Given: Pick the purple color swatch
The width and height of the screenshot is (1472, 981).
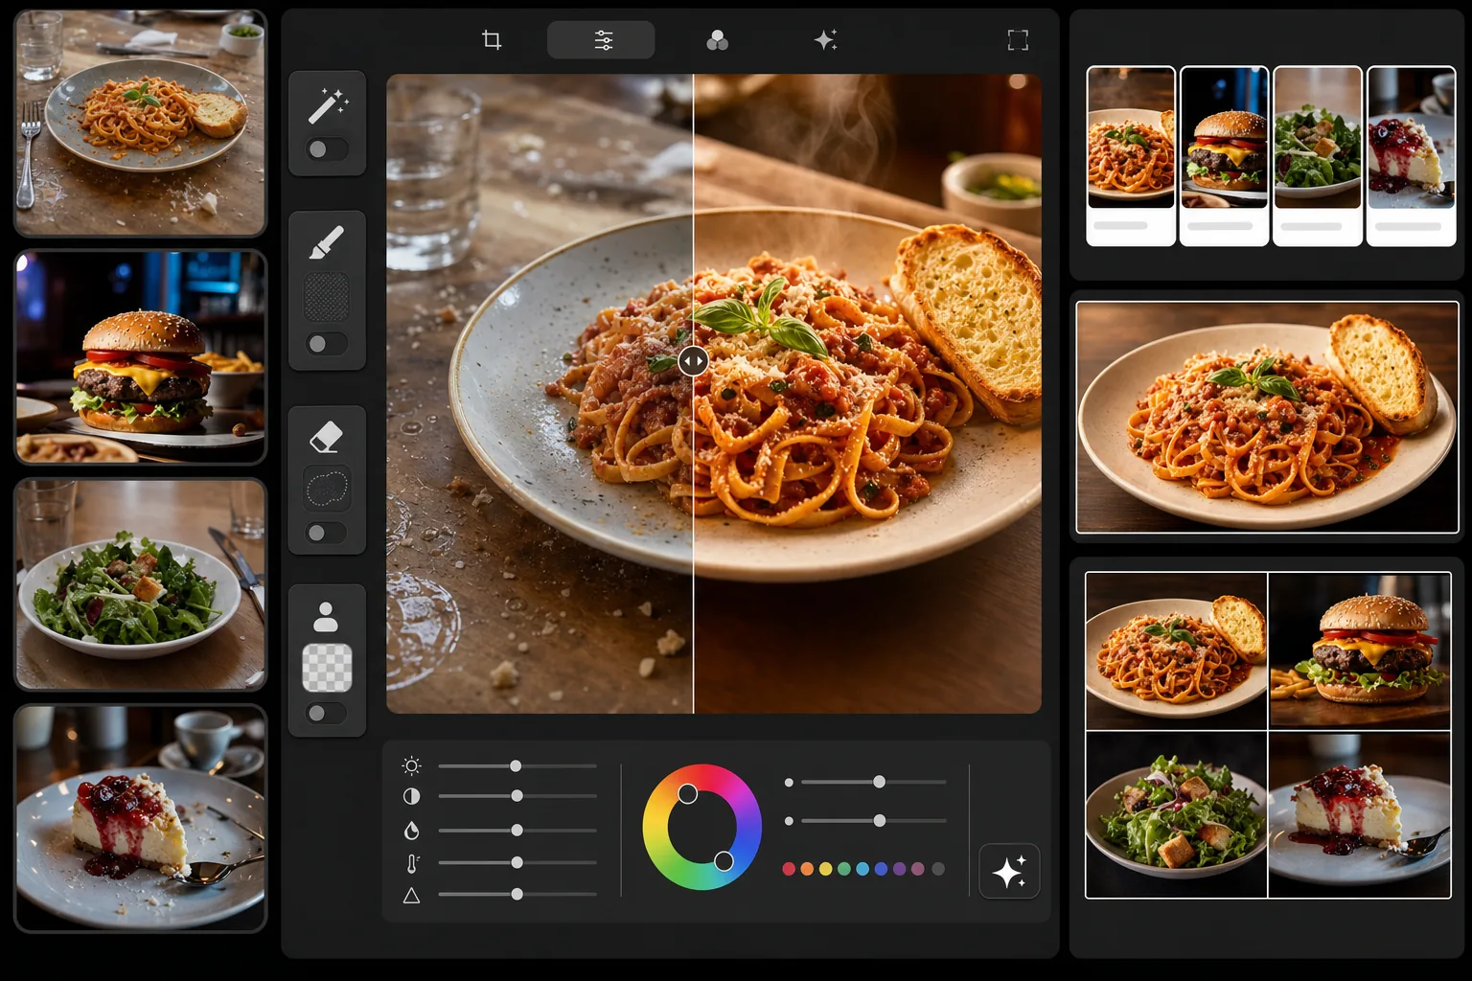Looking at the screenshot, I should point(899,869).
